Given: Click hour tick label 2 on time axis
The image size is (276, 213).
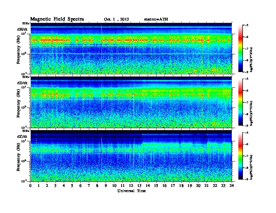Looking at the screenshot, I should point(47,186).
